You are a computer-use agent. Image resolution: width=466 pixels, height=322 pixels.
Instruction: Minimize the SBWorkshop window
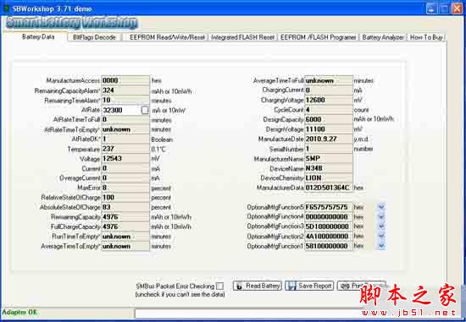(431, 8)
